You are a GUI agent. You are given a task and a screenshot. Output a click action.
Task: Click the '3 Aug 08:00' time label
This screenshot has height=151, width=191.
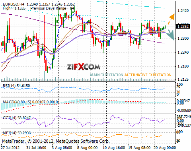coord(62,148)
